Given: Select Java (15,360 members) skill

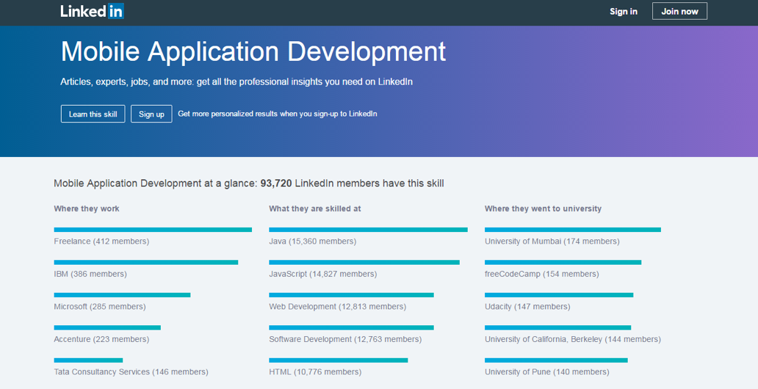Looking at the screenshot, I should coord(312,241).
